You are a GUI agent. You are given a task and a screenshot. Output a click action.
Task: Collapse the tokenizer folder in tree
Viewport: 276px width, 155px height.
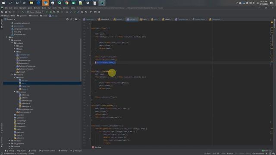15,92
